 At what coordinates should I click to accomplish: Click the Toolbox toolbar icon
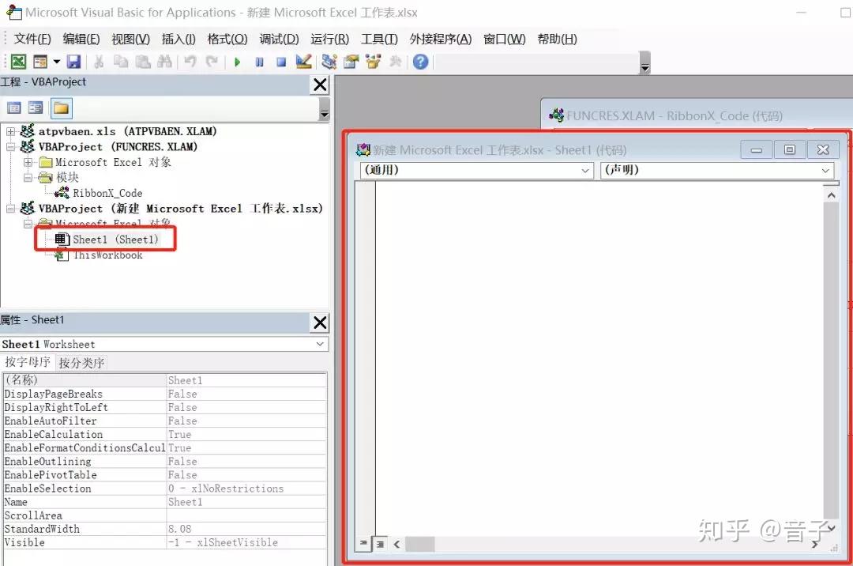tap(396, 62)
